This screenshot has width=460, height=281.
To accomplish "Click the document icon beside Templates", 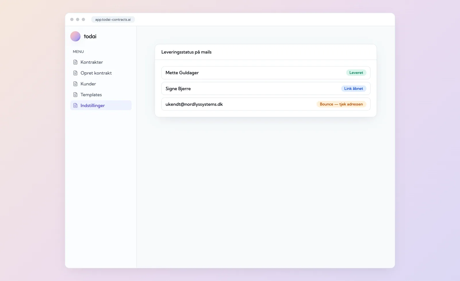I will coord(75,95).
